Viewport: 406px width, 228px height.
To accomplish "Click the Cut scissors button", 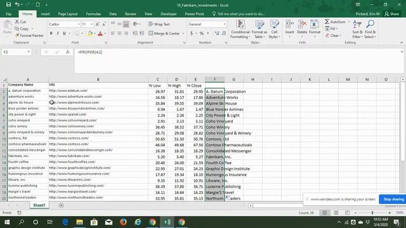I will coord(20,22).
